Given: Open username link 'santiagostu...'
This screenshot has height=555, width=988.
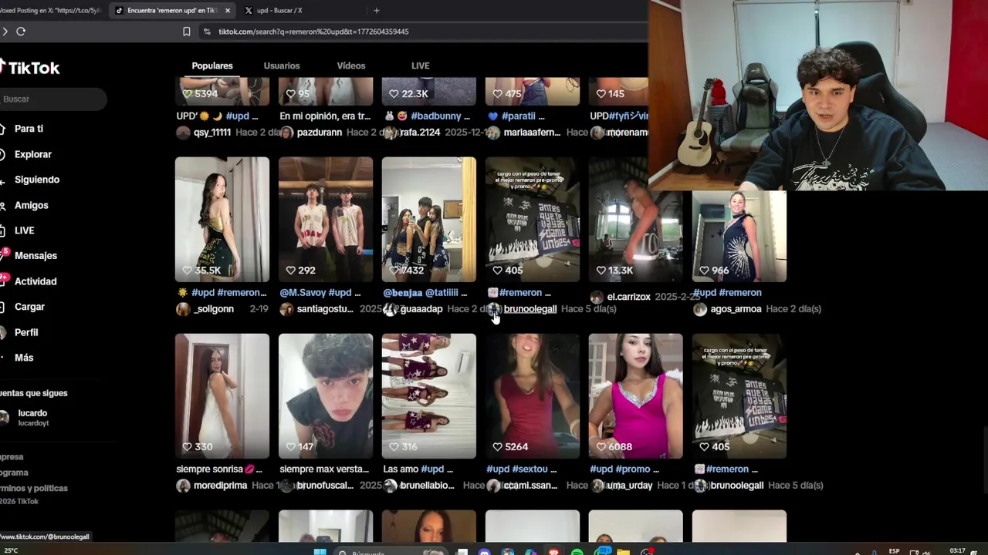Looking at the screenshot, I should [325, 309].
